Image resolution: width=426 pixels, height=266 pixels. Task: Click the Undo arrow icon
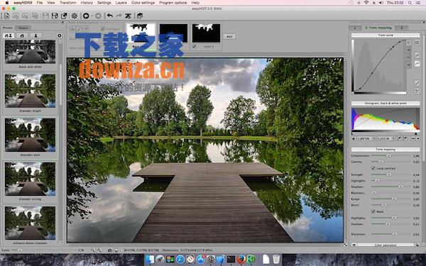click(110, 16)
